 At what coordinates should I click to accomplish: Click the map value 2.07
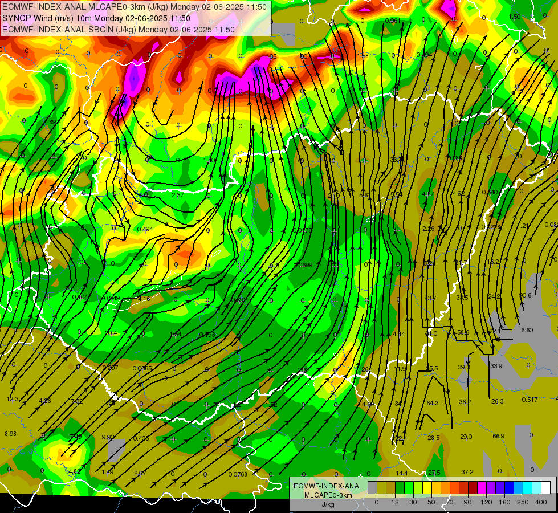pos(140,473)
